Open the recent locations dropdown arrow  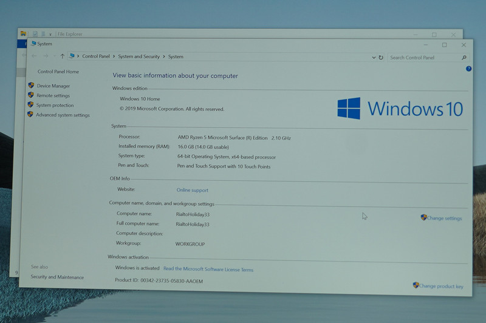click(54, 56)
